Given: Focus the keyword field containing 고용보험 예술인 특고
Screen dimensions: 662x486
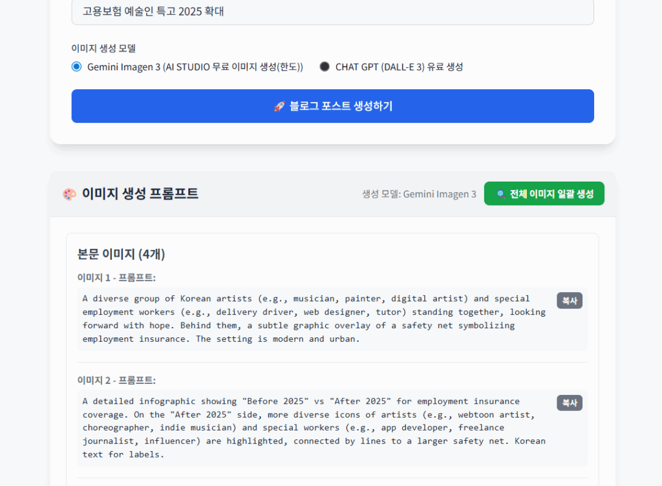Looking at the screenshot, I should pos(332,12).
